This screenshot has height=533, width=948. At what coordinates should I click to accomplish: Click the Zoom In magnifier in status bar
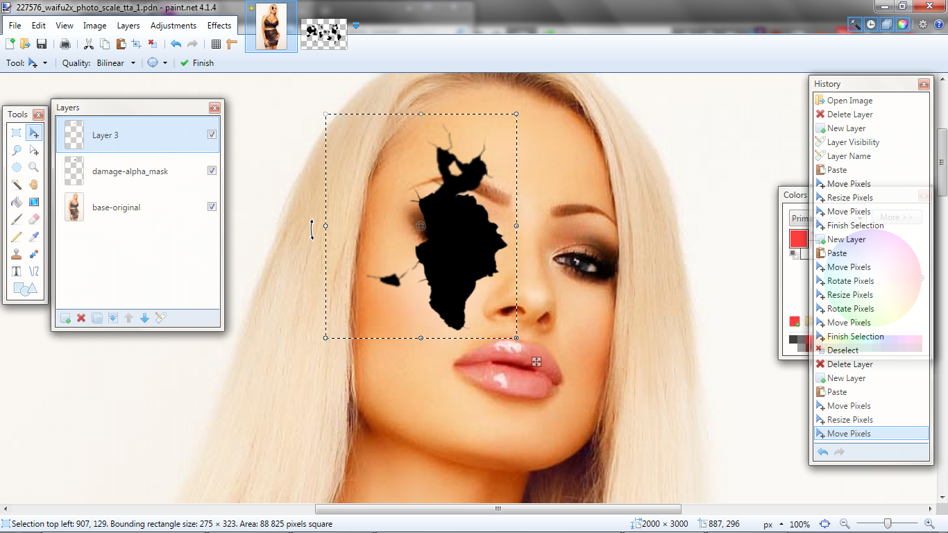(x=930, y=524)
